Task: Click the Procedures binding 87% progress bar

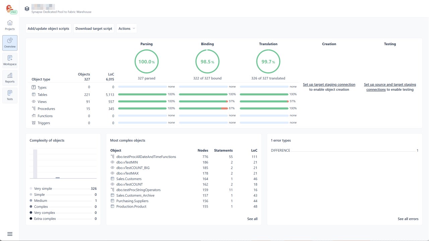Action: [203, 108]
